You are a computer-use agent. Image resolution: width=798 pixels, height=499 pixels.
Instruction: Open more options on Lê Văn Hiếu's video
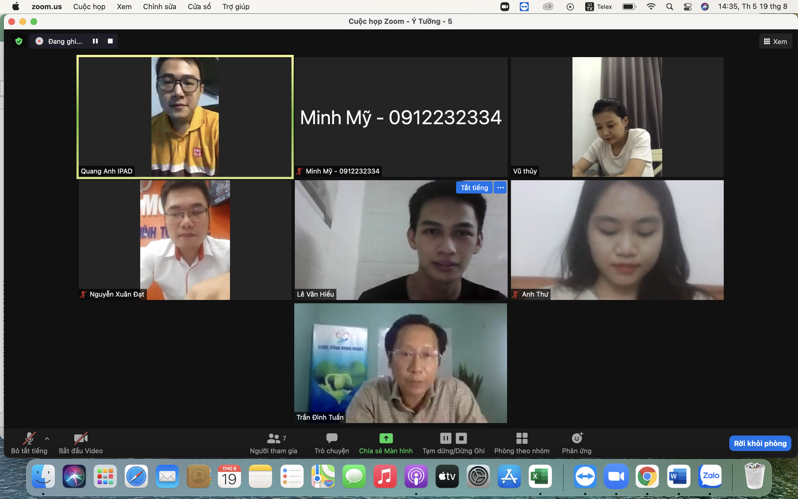click(500, 187)
